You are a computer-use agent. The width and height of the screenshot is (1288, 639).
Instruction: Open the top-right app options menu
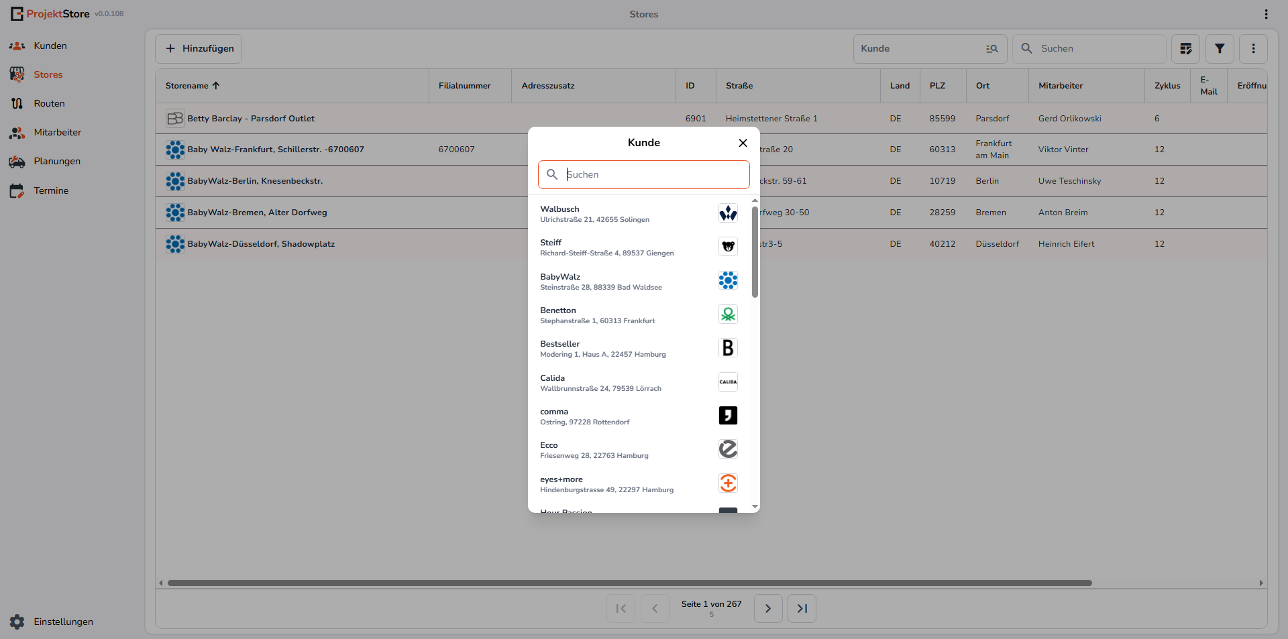pos(1266,14)
